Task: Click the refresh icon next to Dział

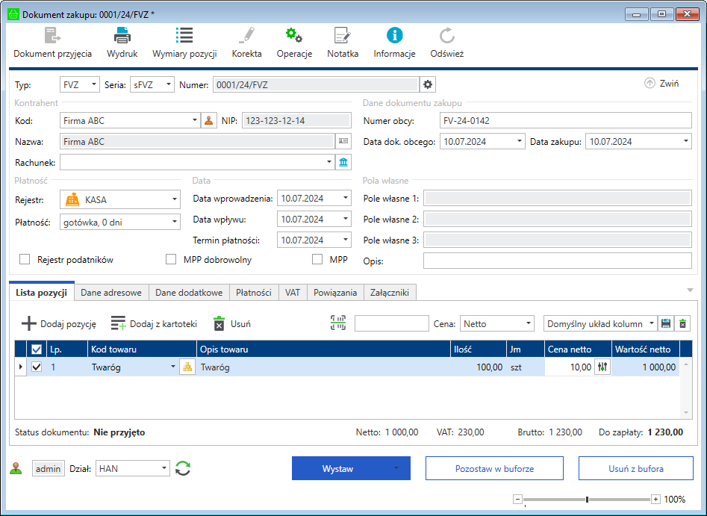Action: [x=183, y=468]
